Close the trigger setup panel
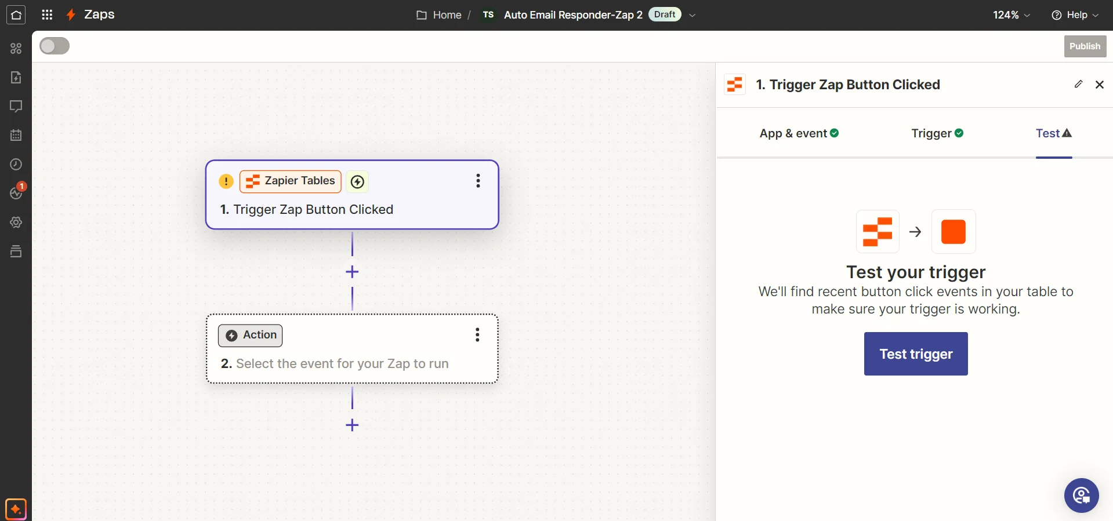The height and width of the screenshot is (521, 1113). tap(1099, 85)
